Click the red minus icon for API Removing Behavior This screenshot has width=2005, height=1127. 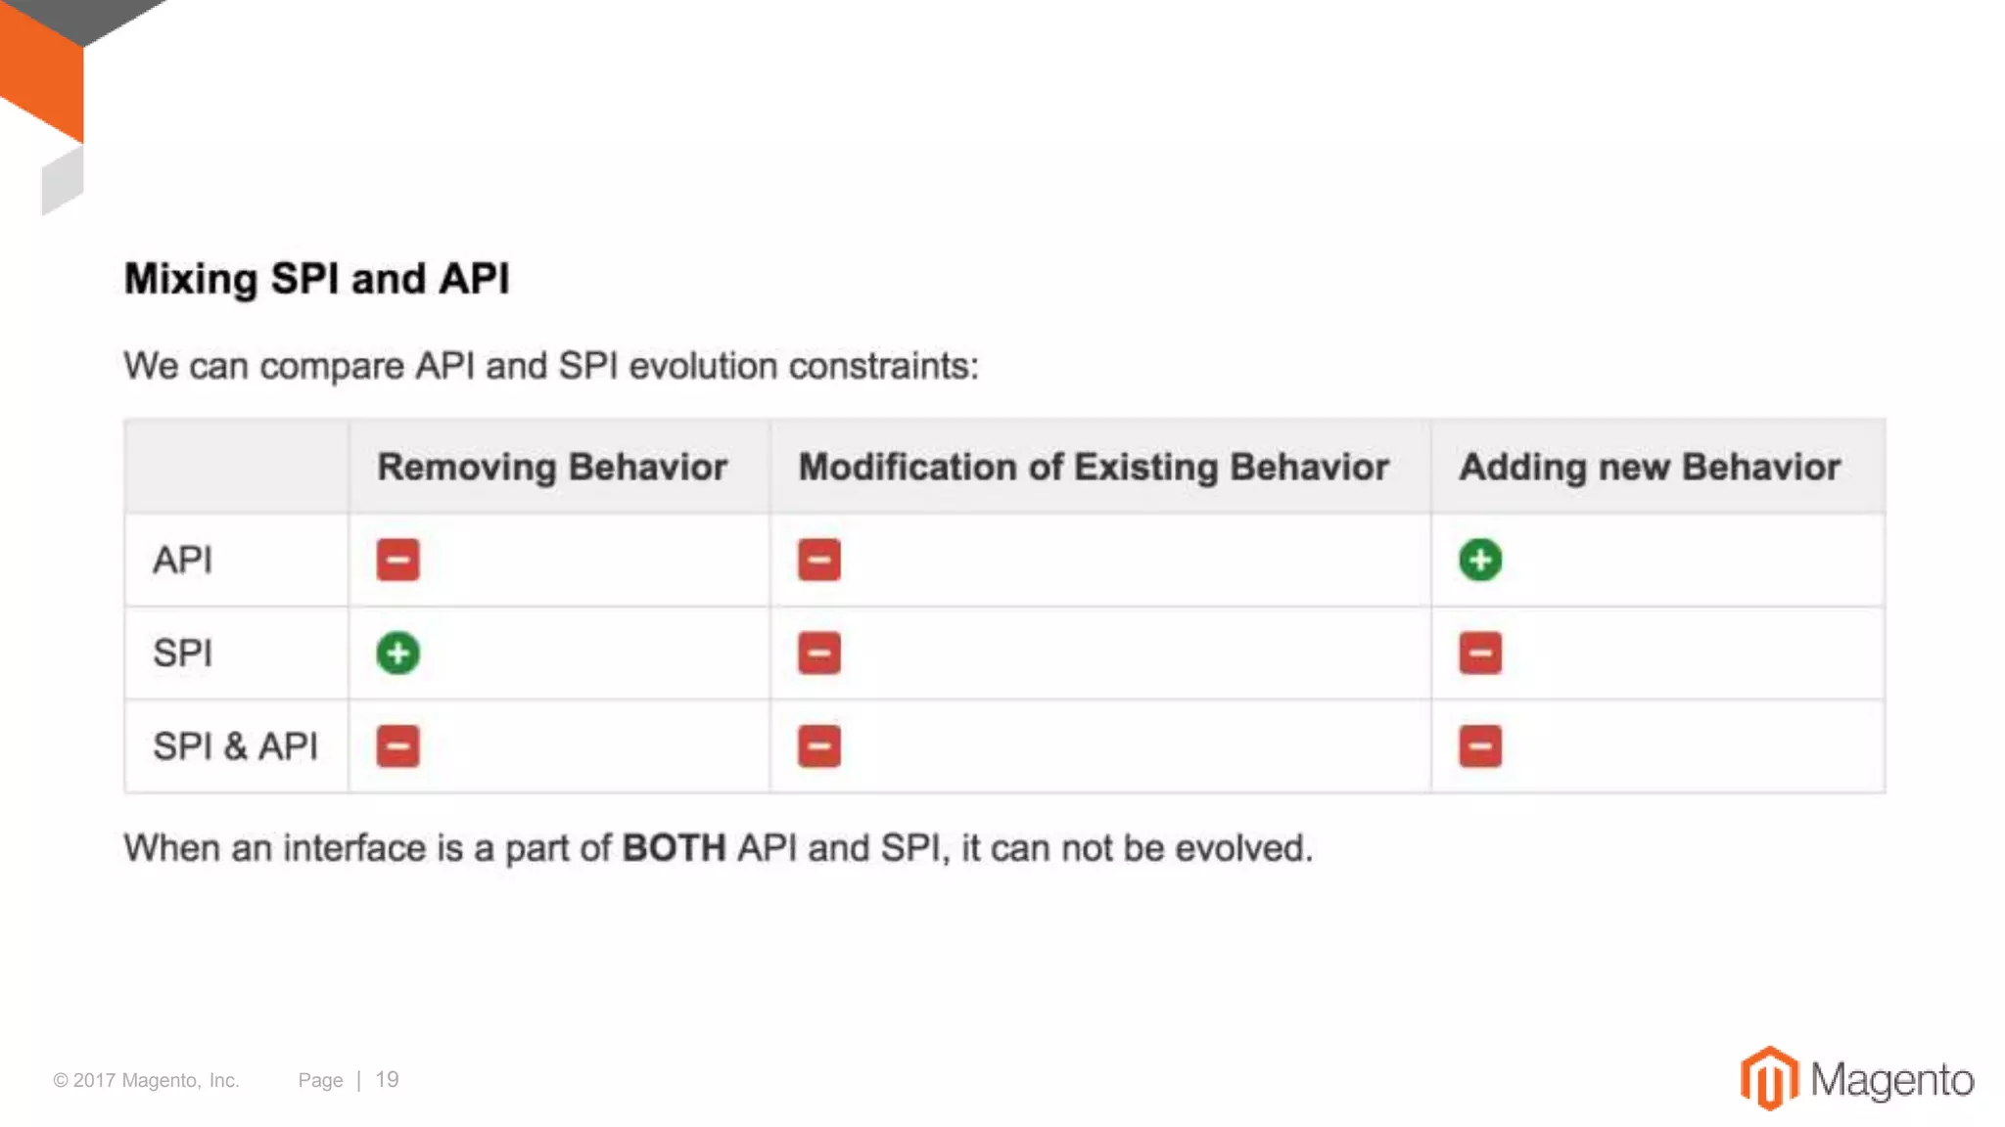click(397, 560)
